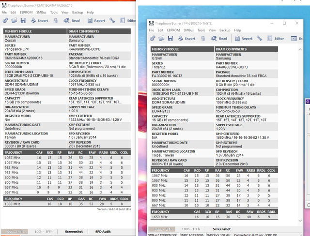
Task: Select part number text CMK16GX4M1A2666C16
Action: pos(24,58)
